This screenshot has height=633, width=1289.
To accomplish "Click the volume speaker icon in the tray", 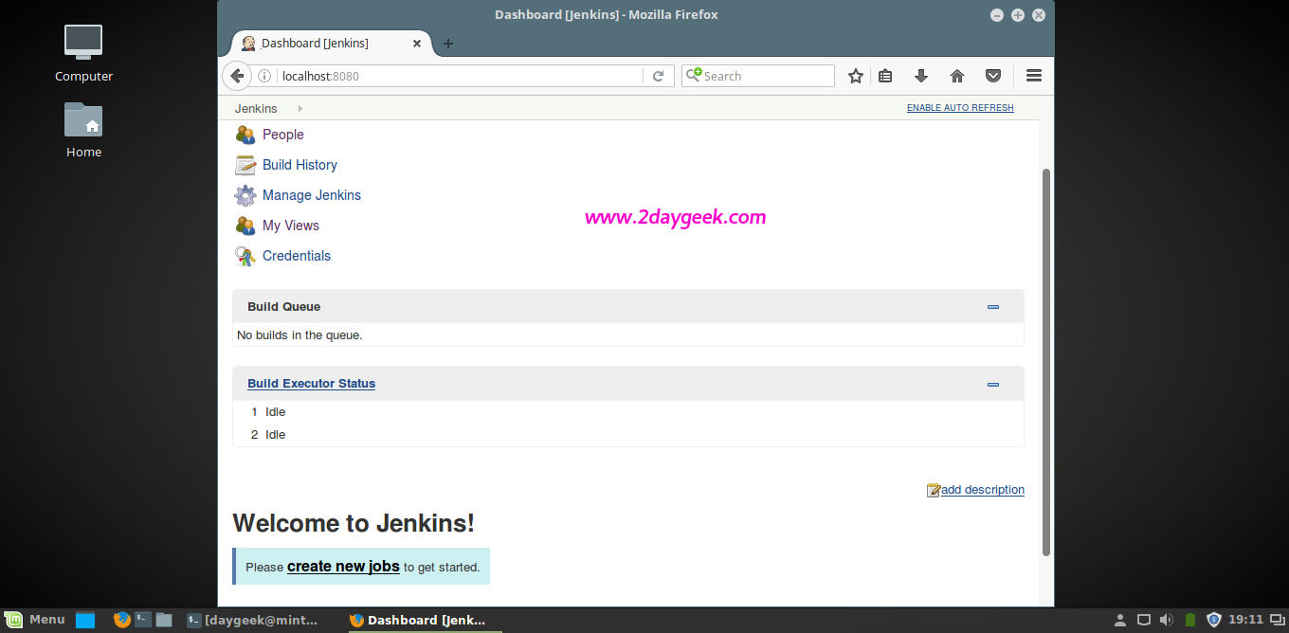I will pyautogui.click(x=1167, y=620).
